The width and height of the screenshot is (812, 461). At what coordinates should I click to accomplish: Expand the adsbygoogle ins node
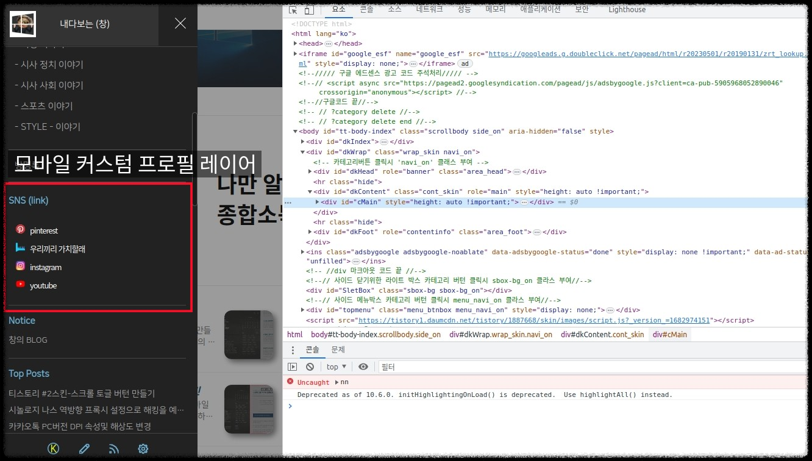(303, 251)
